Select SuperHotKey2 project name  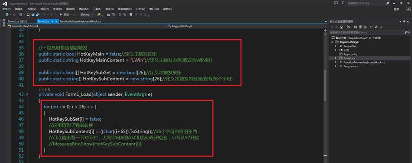tap(349, 42)
